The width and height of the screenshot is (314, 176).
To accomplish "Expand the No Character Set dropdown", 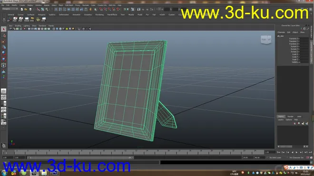I will [x=296, y=157].
